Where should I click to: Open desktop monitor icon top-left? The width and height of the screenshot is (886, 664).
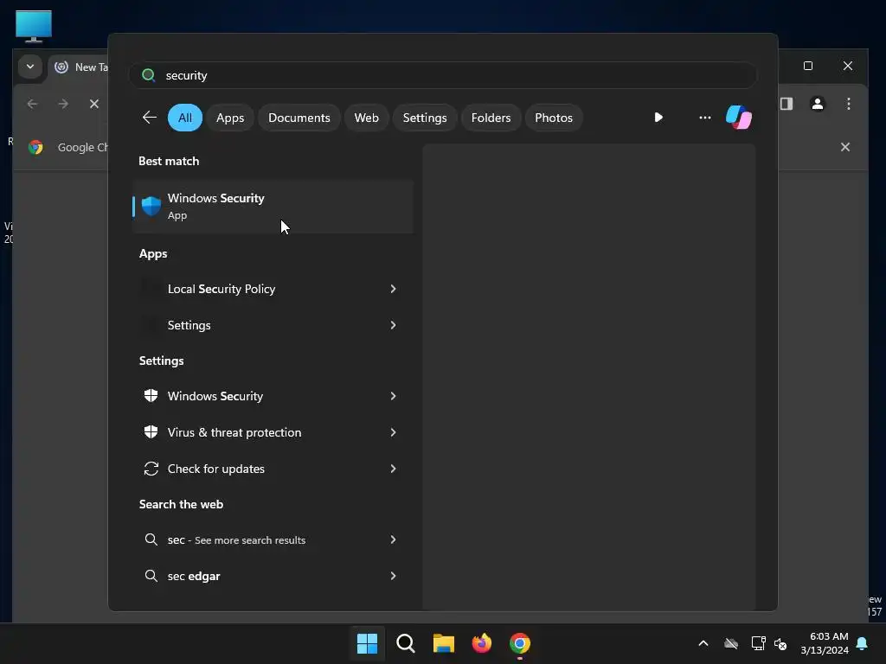click(34, 26)
